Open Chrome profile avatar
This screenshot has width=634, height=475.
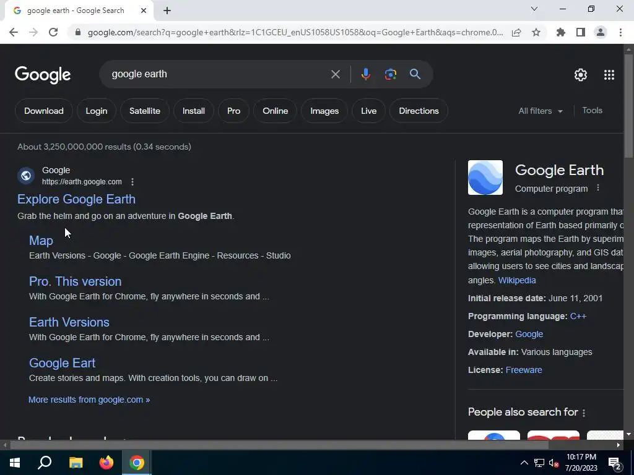pos(601,32)
